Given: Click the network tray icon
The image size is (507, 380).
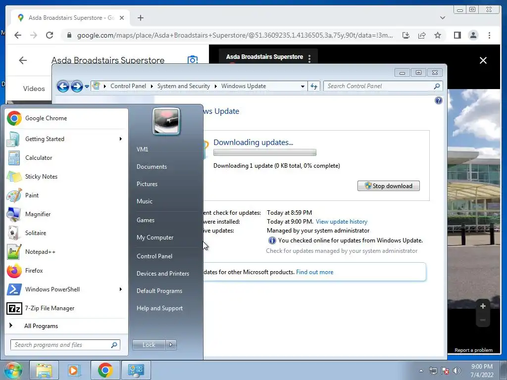Looking at the screenshot, I should (x=433, y=371).
